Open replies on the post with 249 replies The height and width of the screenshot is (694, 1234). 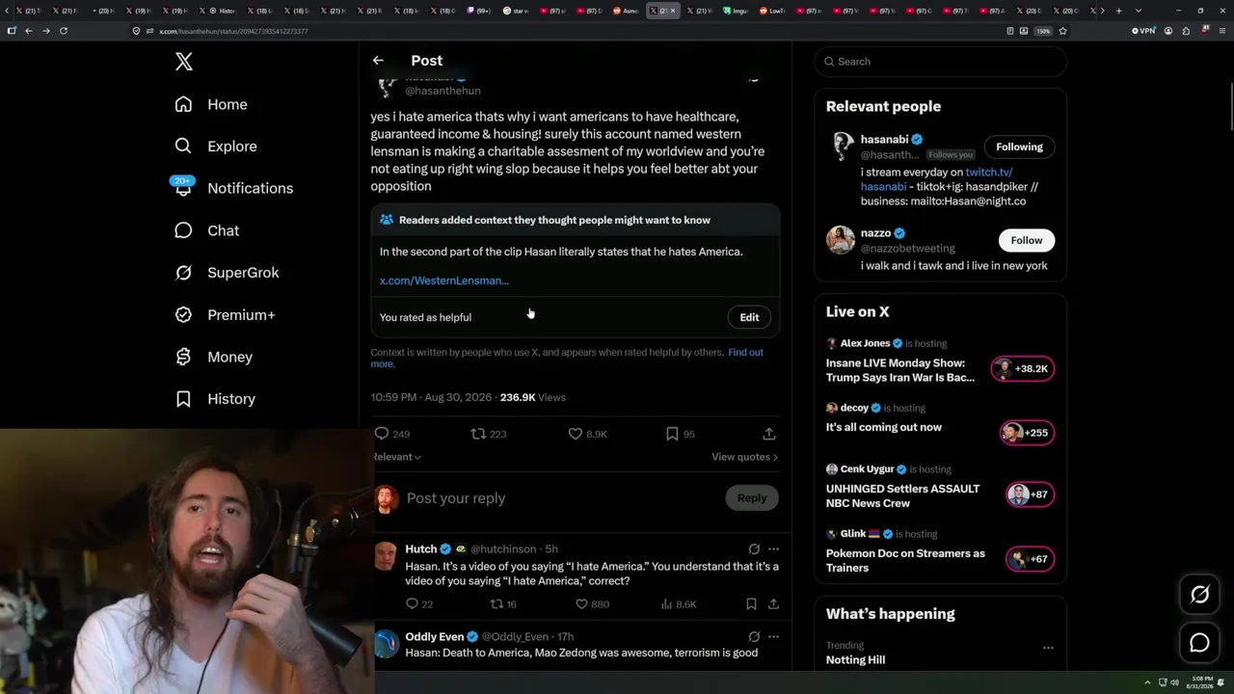[391, 434]
